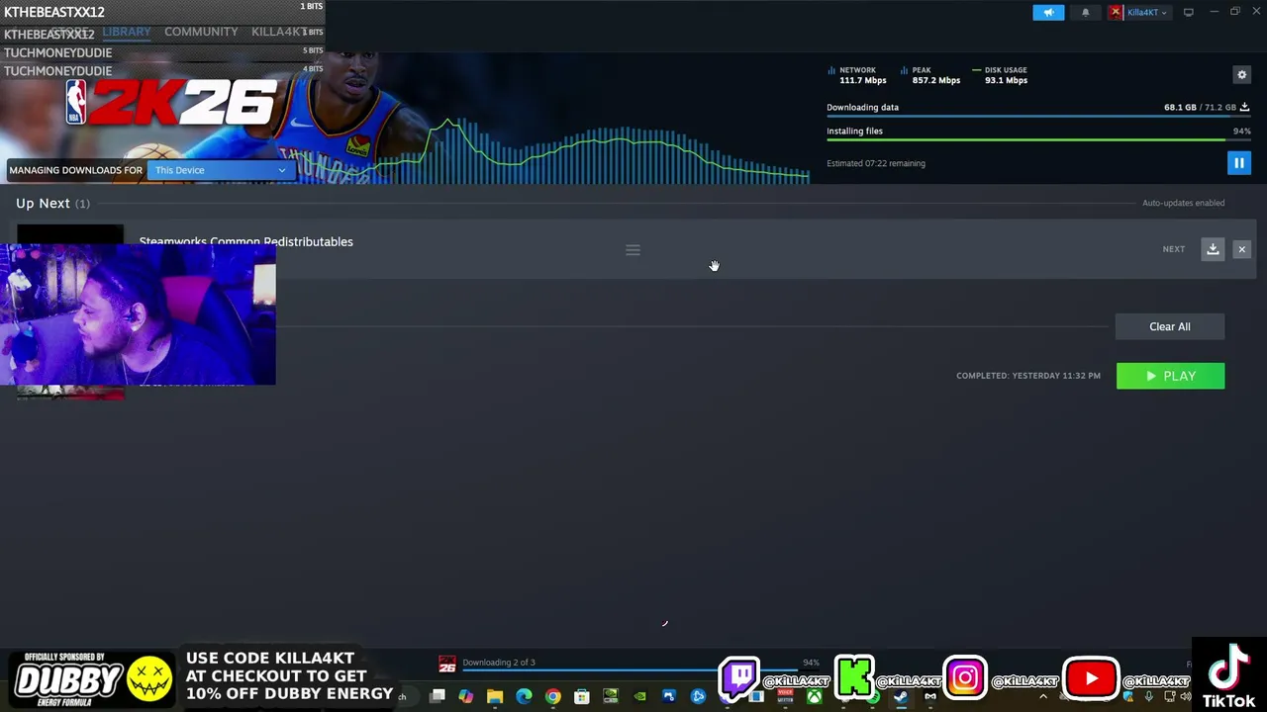Open Task View on the taskbar
Image resolution: width=1267 pixels, height=712 pixels.
click(437, 696)
